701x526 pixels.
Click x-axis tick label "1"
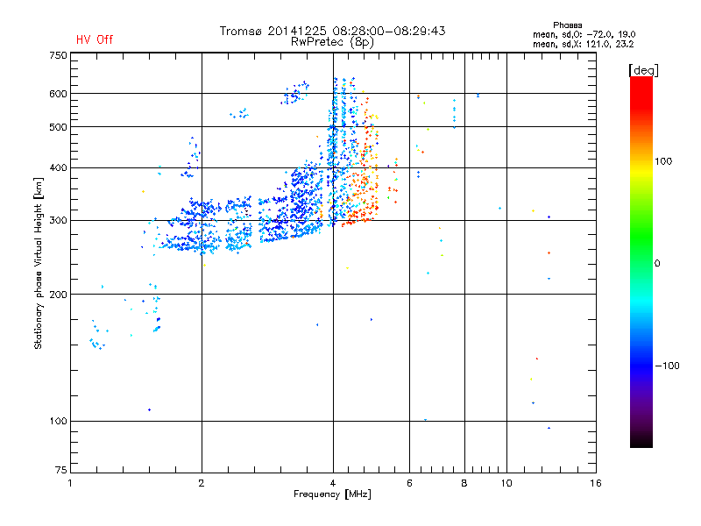click(x=70, y=483)
